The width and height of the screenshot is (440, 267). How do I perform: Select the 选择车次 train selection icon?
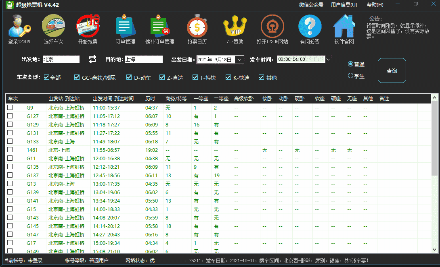click(53, 28)
